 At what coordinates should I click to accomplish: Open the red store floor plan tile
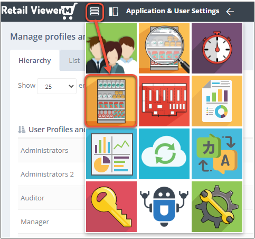click(164, 101)
